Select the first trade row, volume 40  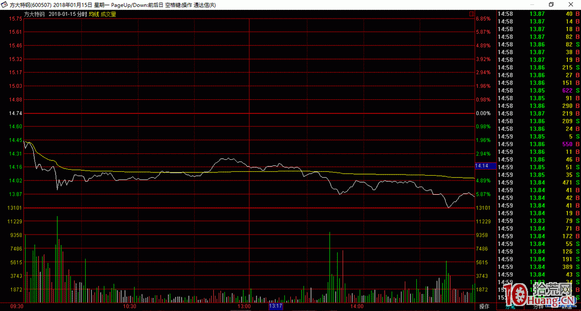click(x=539, y=14)
